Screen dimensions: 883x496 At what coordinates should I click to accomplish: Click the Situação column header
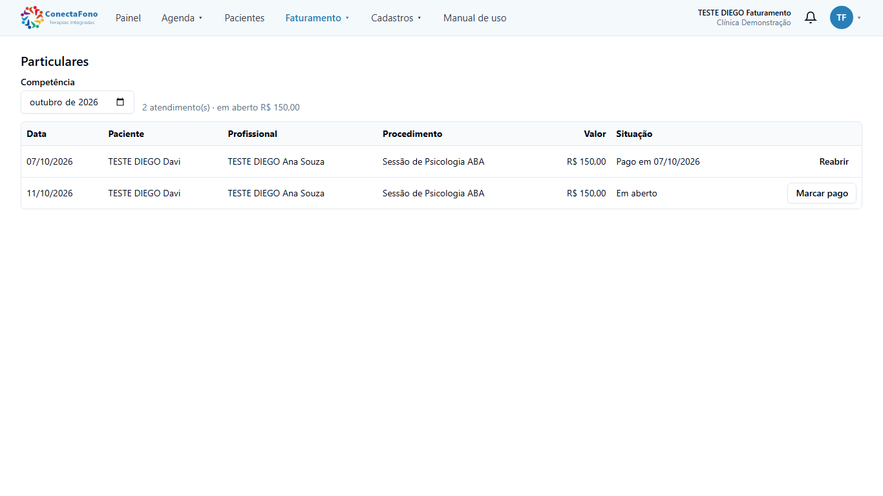pos(634,134)
